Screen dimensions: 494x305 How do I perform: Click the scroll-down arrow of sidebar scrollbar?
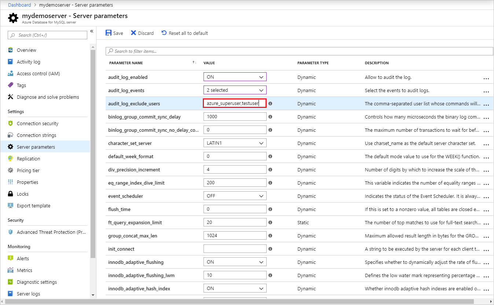click(x=93, y=295)
